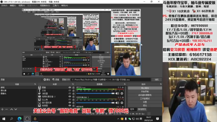
Task: Hide the 视频采集设备 2 source
Action: click(70, 97)
